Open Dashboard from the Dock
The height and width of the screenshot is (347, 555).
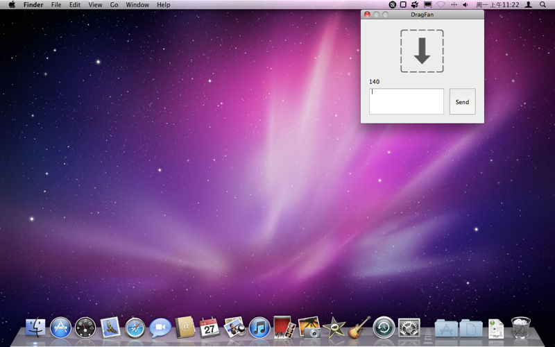pyautogui.click(x=85, y=327)
